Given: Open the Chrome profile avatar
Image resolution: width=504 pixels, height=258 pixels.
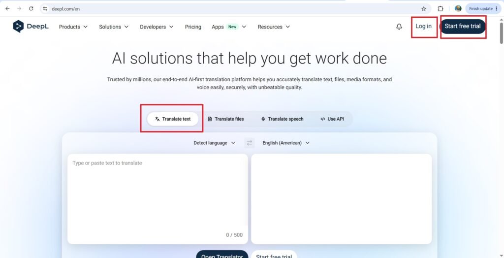Looking at the screenshot, I should 458,9.
